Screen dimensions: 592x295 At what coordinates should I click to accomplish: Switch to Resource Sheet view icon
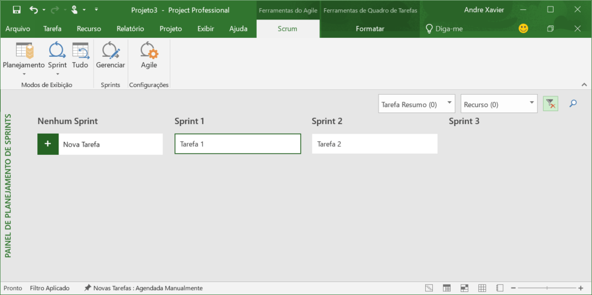pos(482,288)
